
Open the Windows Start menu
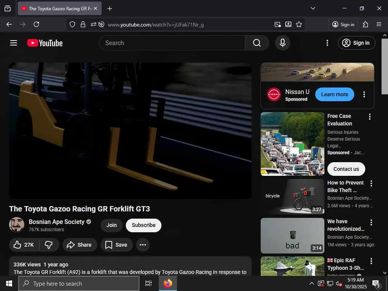point(9,283)
